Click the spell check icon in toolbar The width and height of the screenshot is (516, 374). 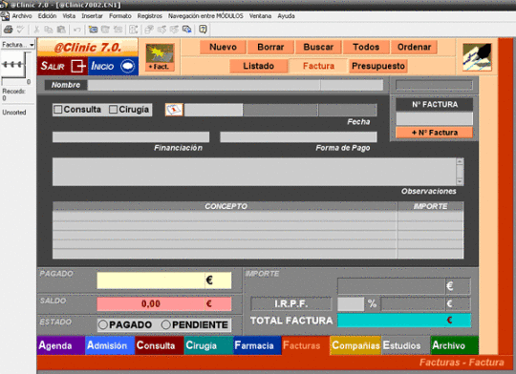pos(20,30)
